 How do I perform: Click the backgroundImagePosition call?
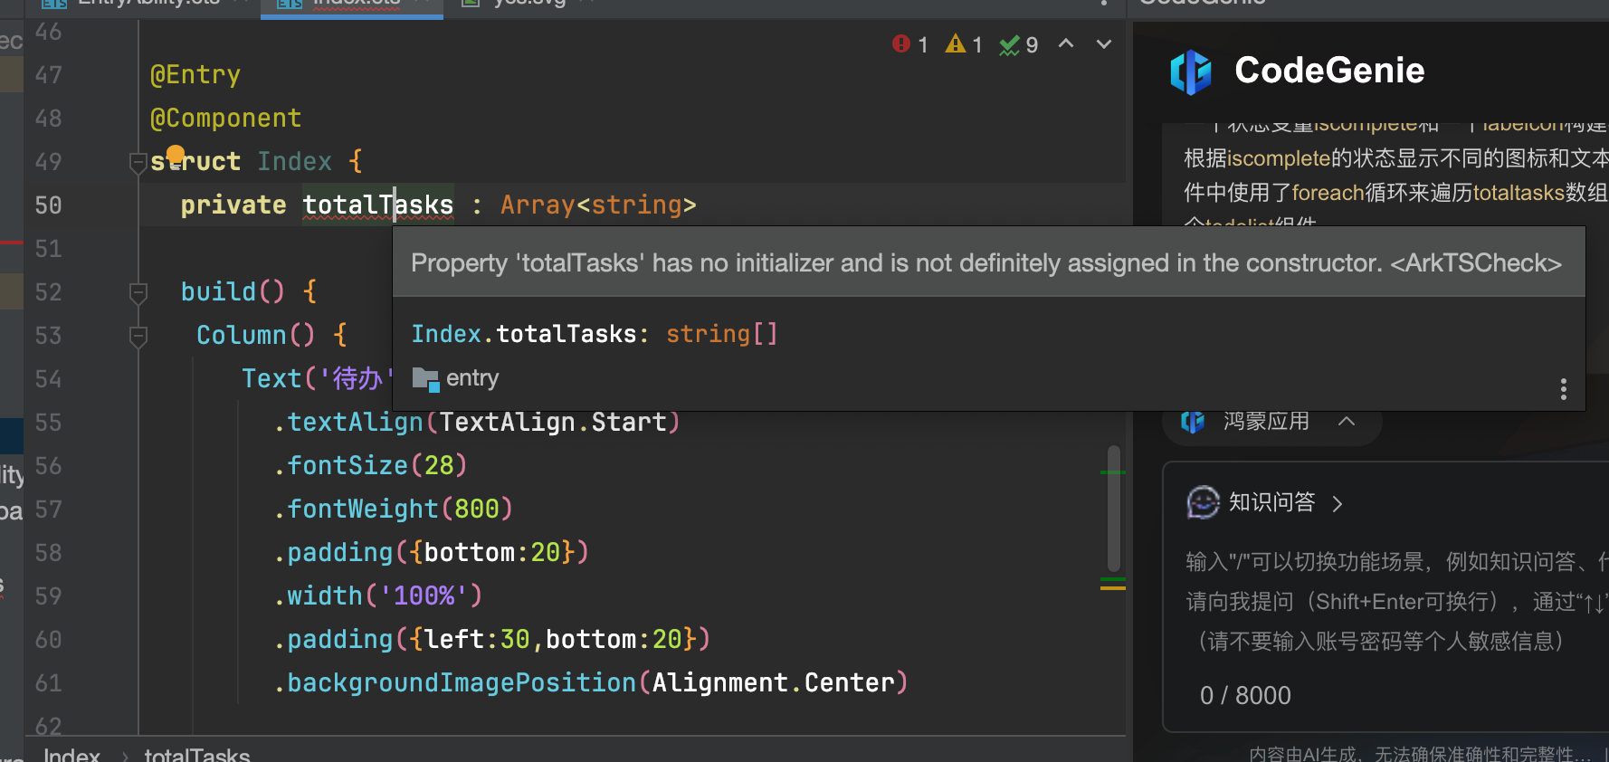[591, 682]
